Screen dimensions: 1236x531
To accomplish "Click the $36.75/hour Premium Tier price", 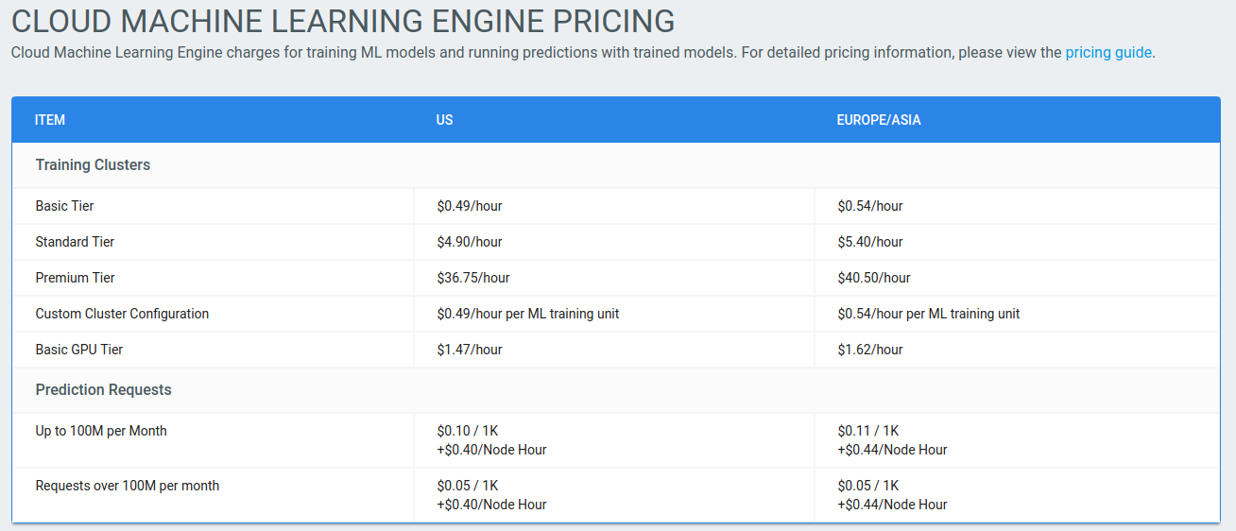I will (x=473, y=278).
